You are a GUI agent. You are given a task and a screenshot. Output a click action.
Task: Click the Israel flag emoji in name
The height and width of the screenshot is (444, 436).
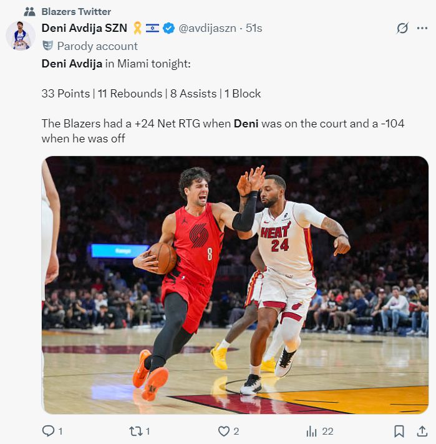[x=152, y=28]
